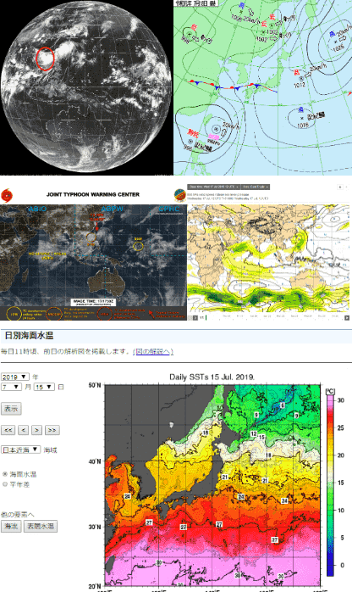352x592 pixels.
Task: Go to next day with > button
Action: pyautogui.click(x=36, y=430)
